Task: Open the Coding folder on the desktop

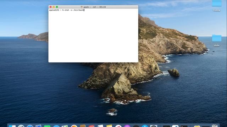Action: pos(217,3)
